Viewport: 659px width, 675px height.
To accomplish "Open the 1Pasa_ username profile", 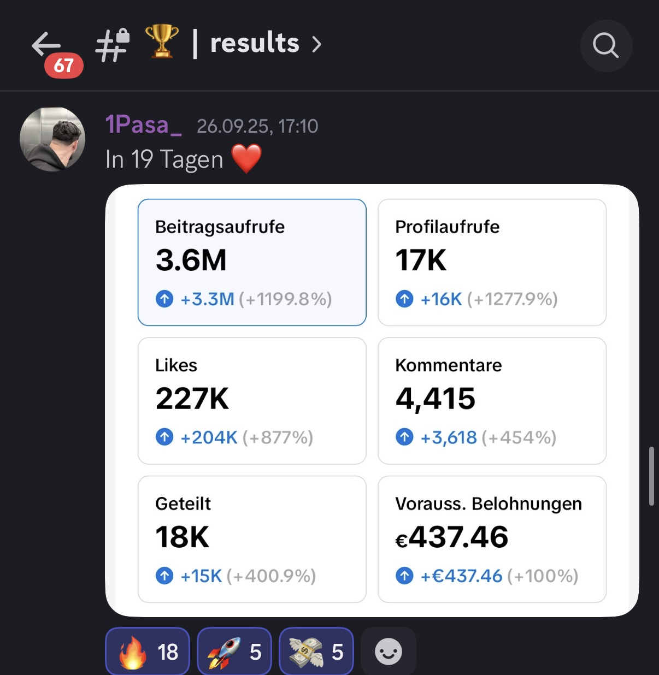I will (143, 125).
